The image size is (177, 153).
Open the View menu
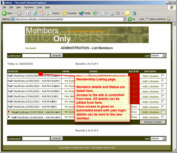coord(19,7)
